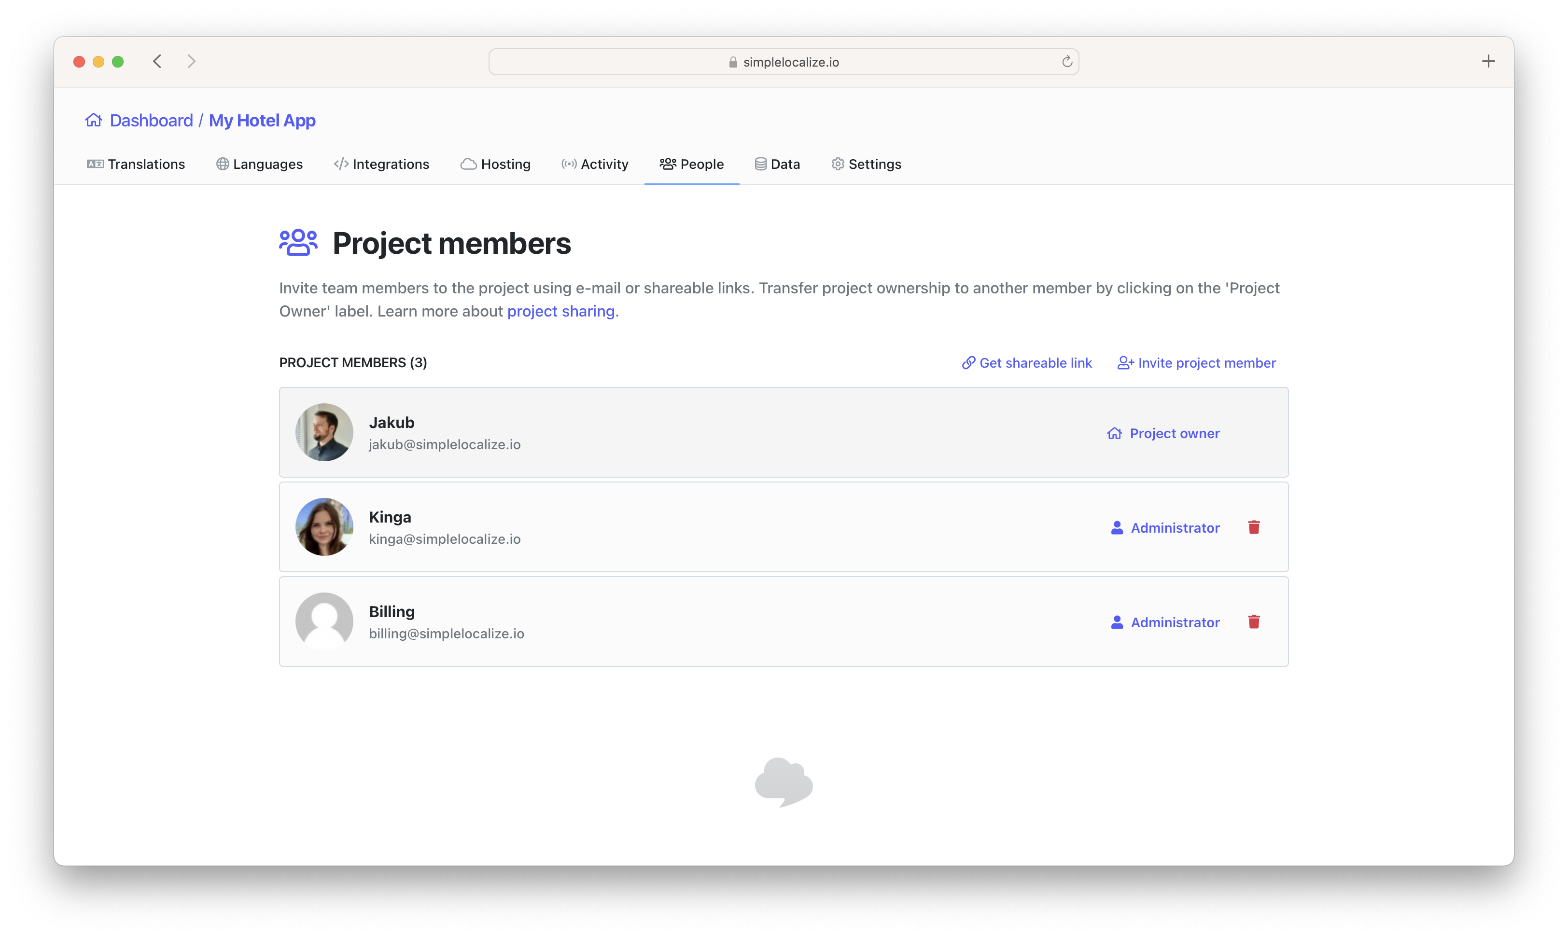This screenshot has width=1568, height=937.
Task: Click Jakub's profile picture thumbnail
Action: [x=323, y=433]
